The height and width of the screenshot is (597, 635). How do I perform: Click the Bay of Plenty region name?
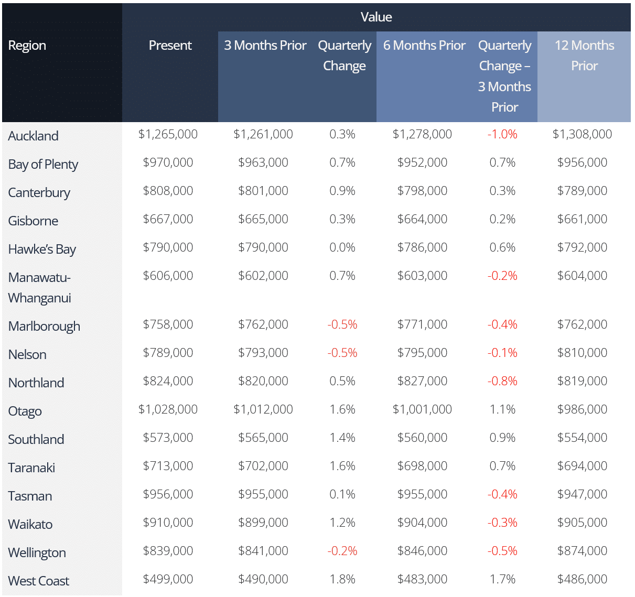point(43,165)
